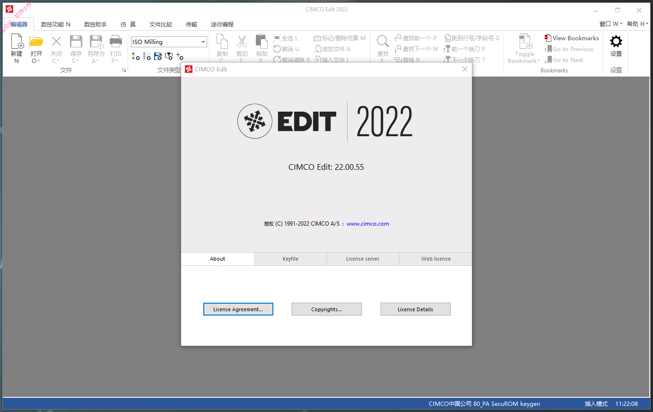
Task: Expand the 打开 O dropdown arrow
Action: click(39, 61)
